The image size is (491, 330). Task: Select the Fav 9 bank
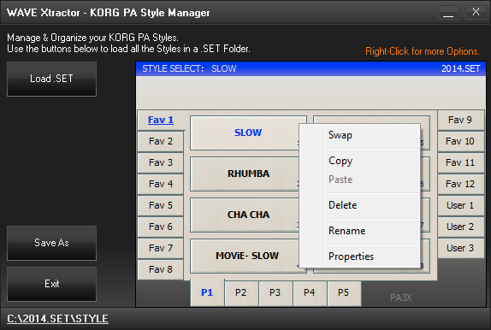click(460, 120)
